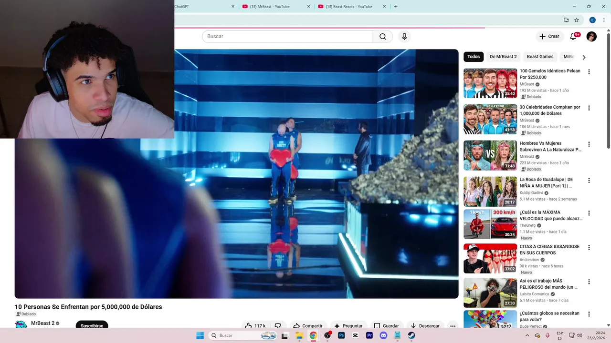Open options for Cuántos globos video
The height and width of the screenshot is (343, 611).
tap(589, 314)
